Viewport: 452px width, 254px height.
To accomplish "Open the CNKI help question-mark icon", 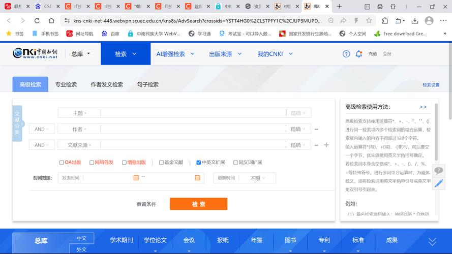I will tap(346, 54).
